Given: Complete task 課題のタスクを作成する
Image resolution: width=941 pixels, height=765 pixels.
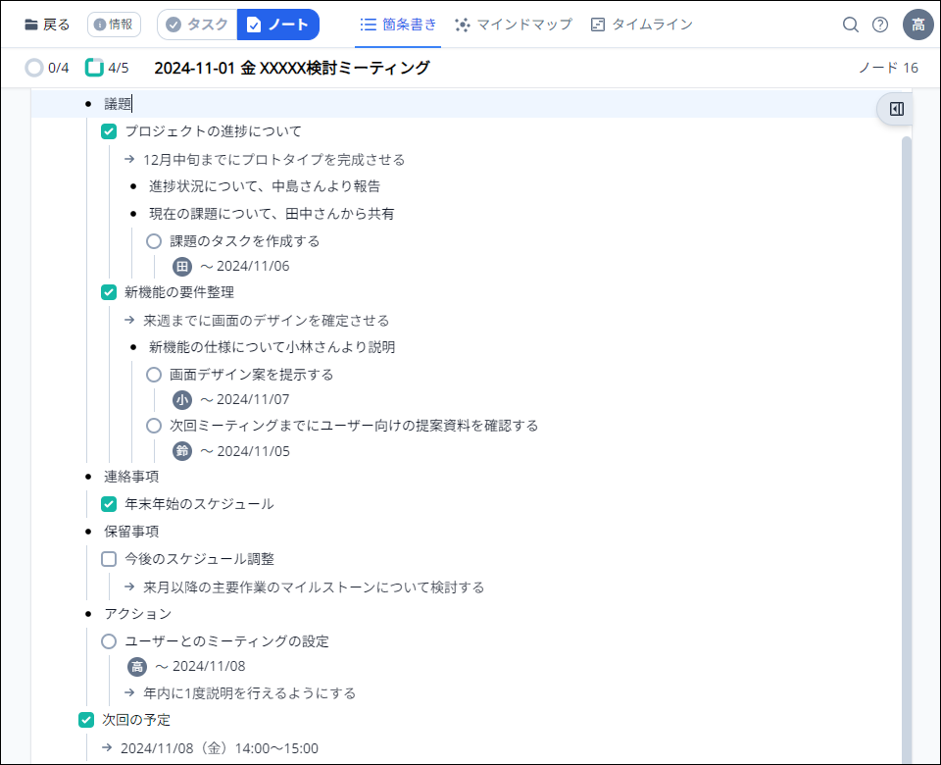Looking at the screenshot, I should (154, 241).
